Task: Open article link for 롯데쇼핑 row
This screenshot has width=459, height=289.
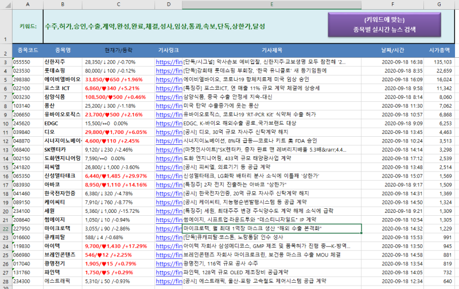Action: click(x=169, y=70)
